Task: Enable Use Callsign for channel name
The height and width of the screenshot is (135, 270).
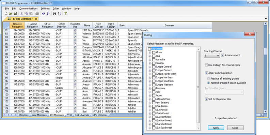Action: 206,65
